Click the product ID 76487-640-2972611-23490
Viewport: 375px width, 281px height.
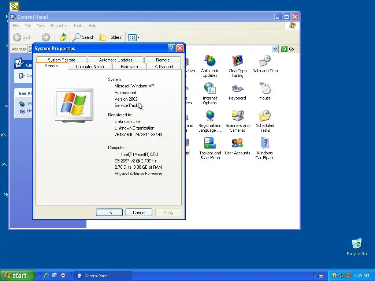click(x=138, y=135)
